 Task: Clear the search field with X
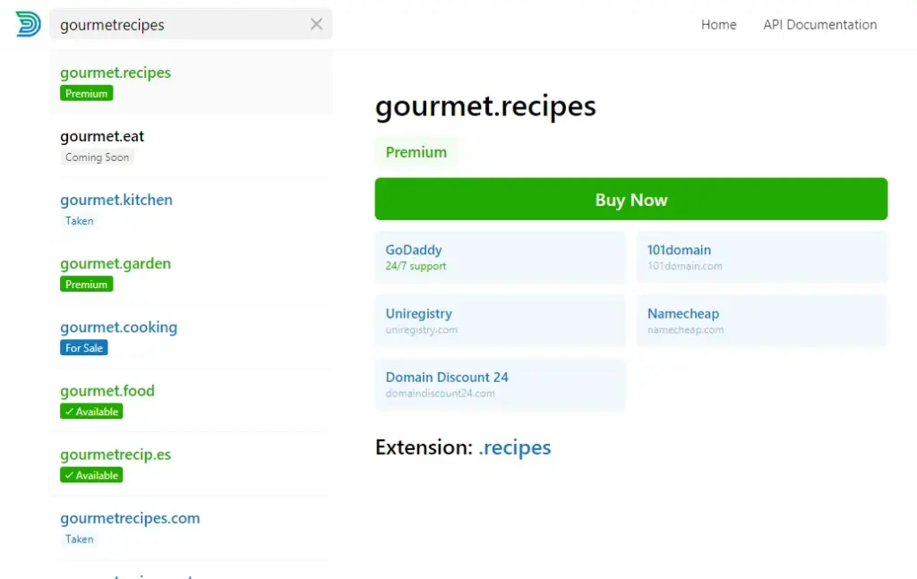click(x=316, y=24)
